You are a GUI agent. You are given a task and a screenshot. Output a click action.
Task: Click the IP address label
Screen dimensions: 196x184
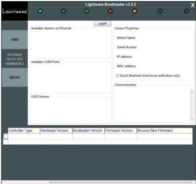[125, 57]
